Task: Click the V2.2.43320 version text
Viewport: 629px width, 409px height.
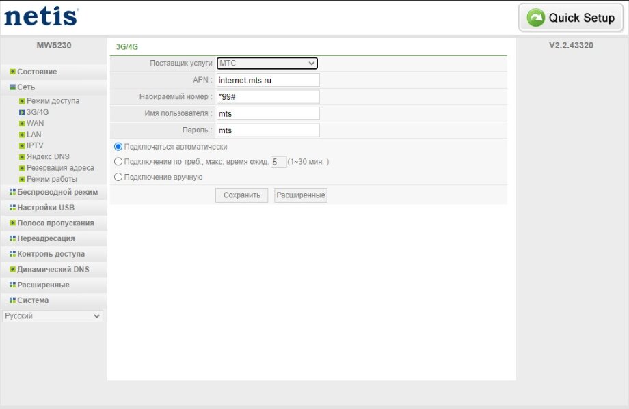Action: [x=572, y=45]
